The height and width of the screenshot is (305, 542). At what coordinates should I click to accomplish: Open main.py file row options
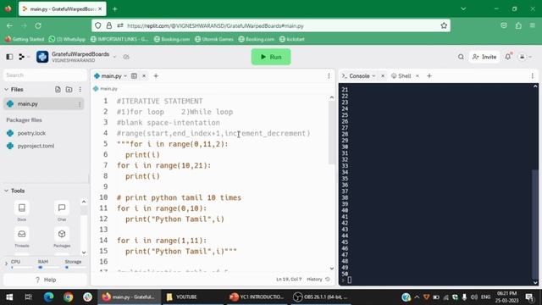(80, 103)
